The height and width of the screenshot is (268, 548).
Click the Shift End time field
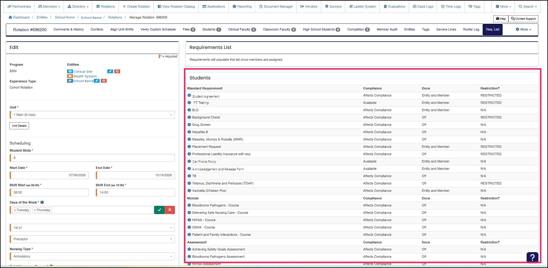point(135,192)
